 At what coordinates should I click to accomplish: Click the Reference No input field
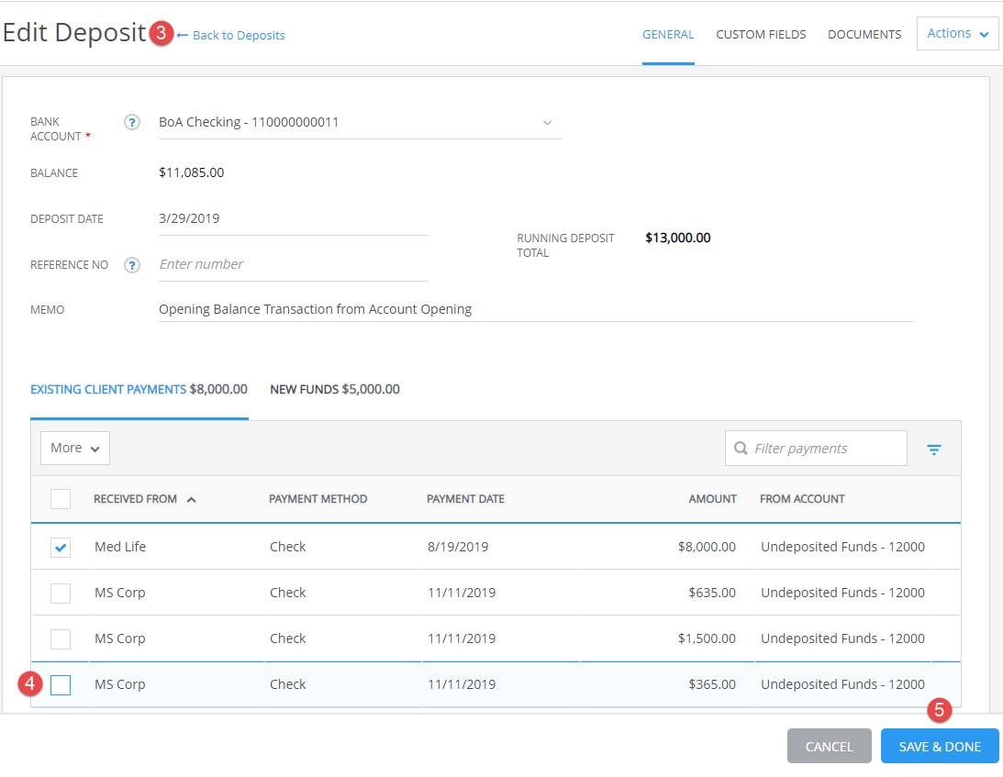point(293,265)
